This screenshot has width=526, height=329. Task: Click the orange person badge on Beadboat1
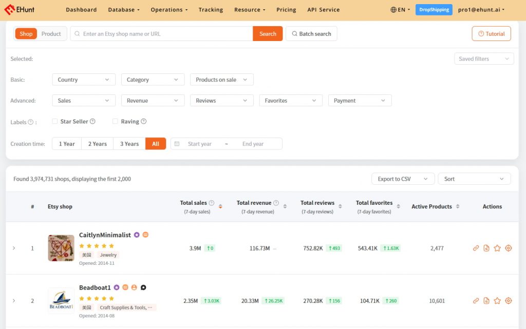pos(134,287)
